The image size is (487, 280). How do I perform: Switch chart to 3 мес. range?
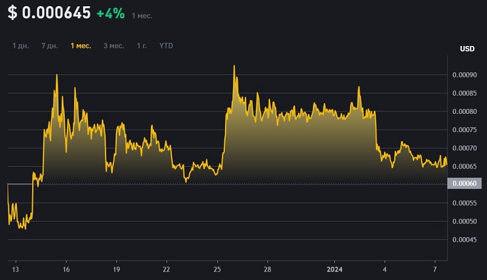pyautogui.click(x=114, y=46)
